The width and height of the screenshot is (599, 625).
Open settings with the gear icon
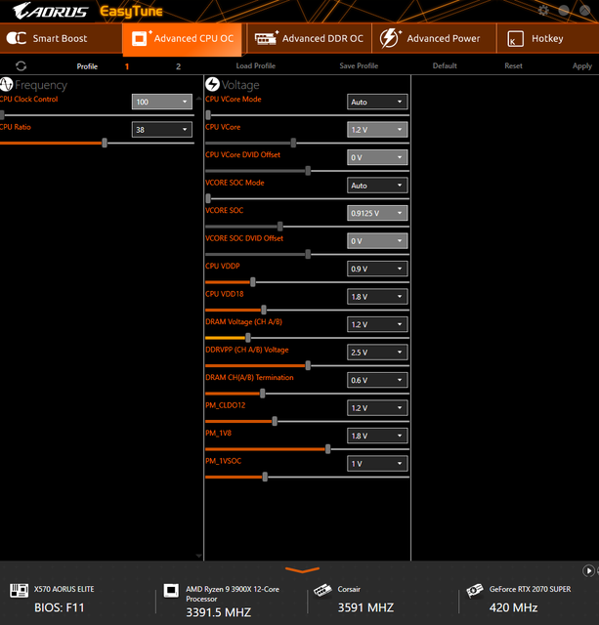coord(542,11)
